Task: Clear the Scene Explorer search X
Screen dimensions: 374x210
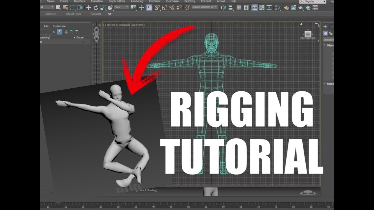Action: tap(53, 32)
